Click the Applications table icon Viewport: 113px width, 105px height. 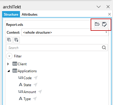click(x=15, y=71)
